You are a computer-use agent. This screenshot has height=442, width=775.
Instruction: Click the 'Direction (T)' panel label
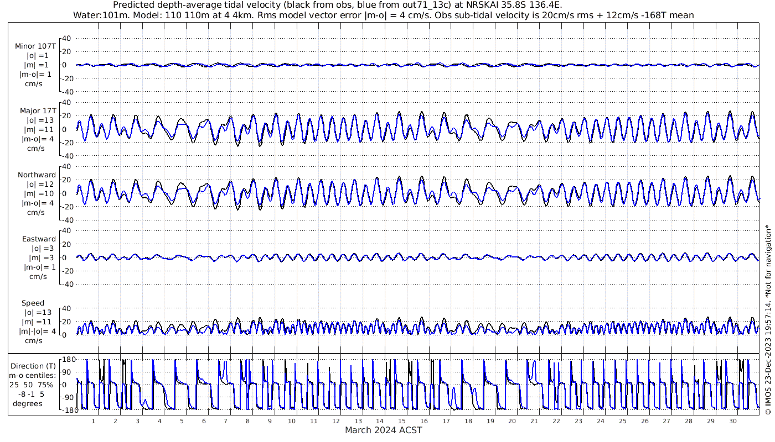point(34,366)
